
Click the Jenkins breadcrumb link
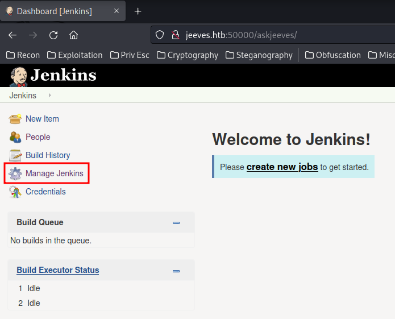point(23,96)
